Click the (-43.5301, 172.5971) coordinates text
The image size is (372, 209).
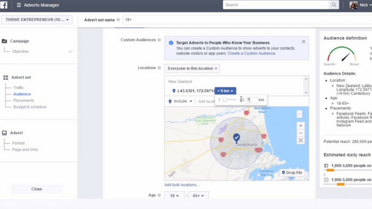(x=196, y=91)
